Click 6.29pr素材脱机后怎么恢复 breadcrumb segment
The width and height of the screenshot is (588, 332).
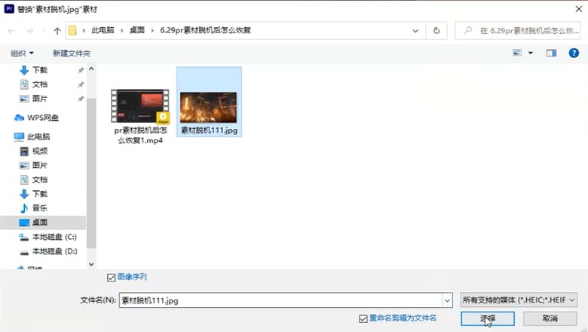pos(205,30)
